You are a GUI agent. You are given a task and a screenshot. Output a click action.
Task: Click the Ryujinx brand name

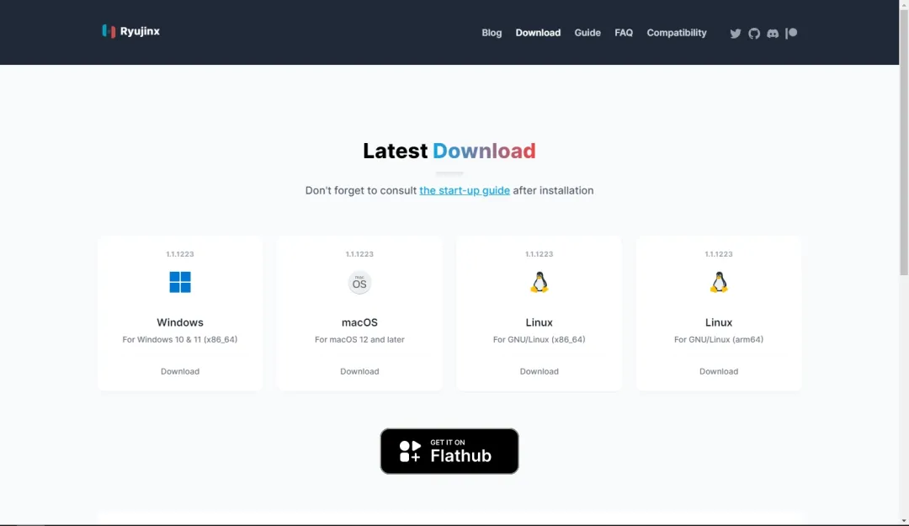[x=140, y=31]
